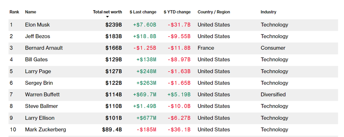
Task: Click the $ Last change column header
Action: (143, 12)
